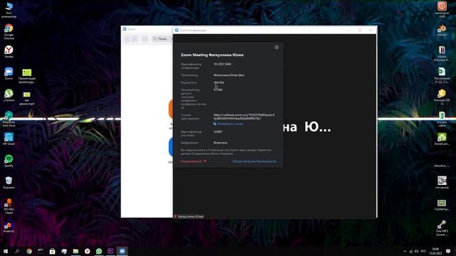Click the host name value
This screenshot has height=256, width=456.
[229, 75]
